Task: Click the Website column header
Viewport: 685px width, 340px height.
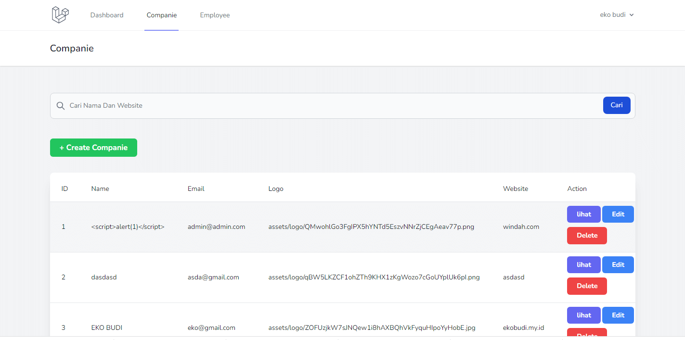Action: coord(516,189)
